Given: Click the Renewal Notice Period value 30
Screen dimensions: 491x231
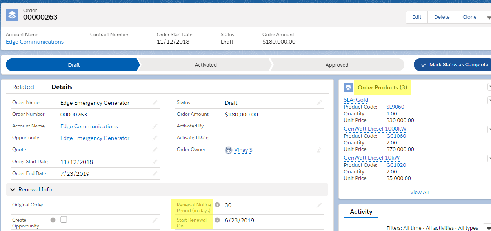Looking at the screenshot, I should [228, 205].
